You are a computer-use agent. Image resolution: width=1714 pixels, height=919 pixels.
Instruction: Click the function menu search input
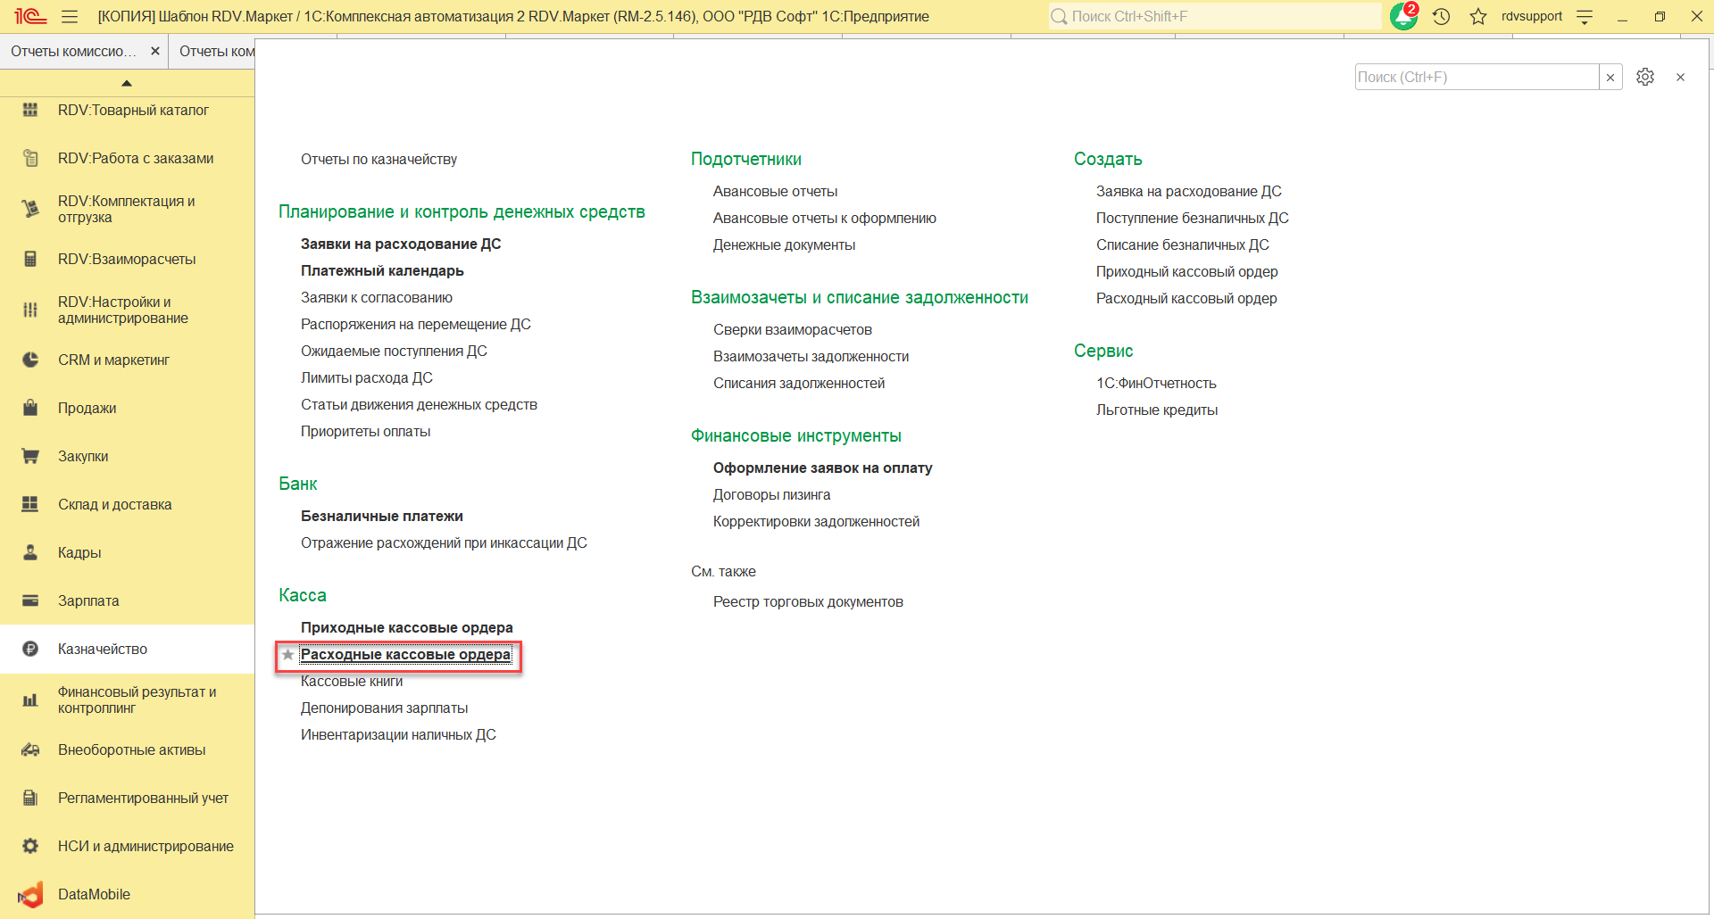point(1476,78)
